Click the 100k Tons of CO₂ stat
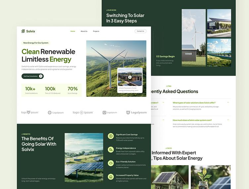249x189 pixels. tap(53, 90)
